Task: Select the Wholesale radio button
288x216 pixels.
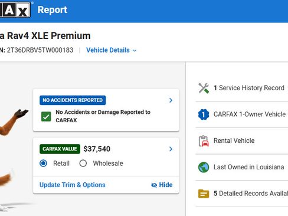Action: click(83, 163)
